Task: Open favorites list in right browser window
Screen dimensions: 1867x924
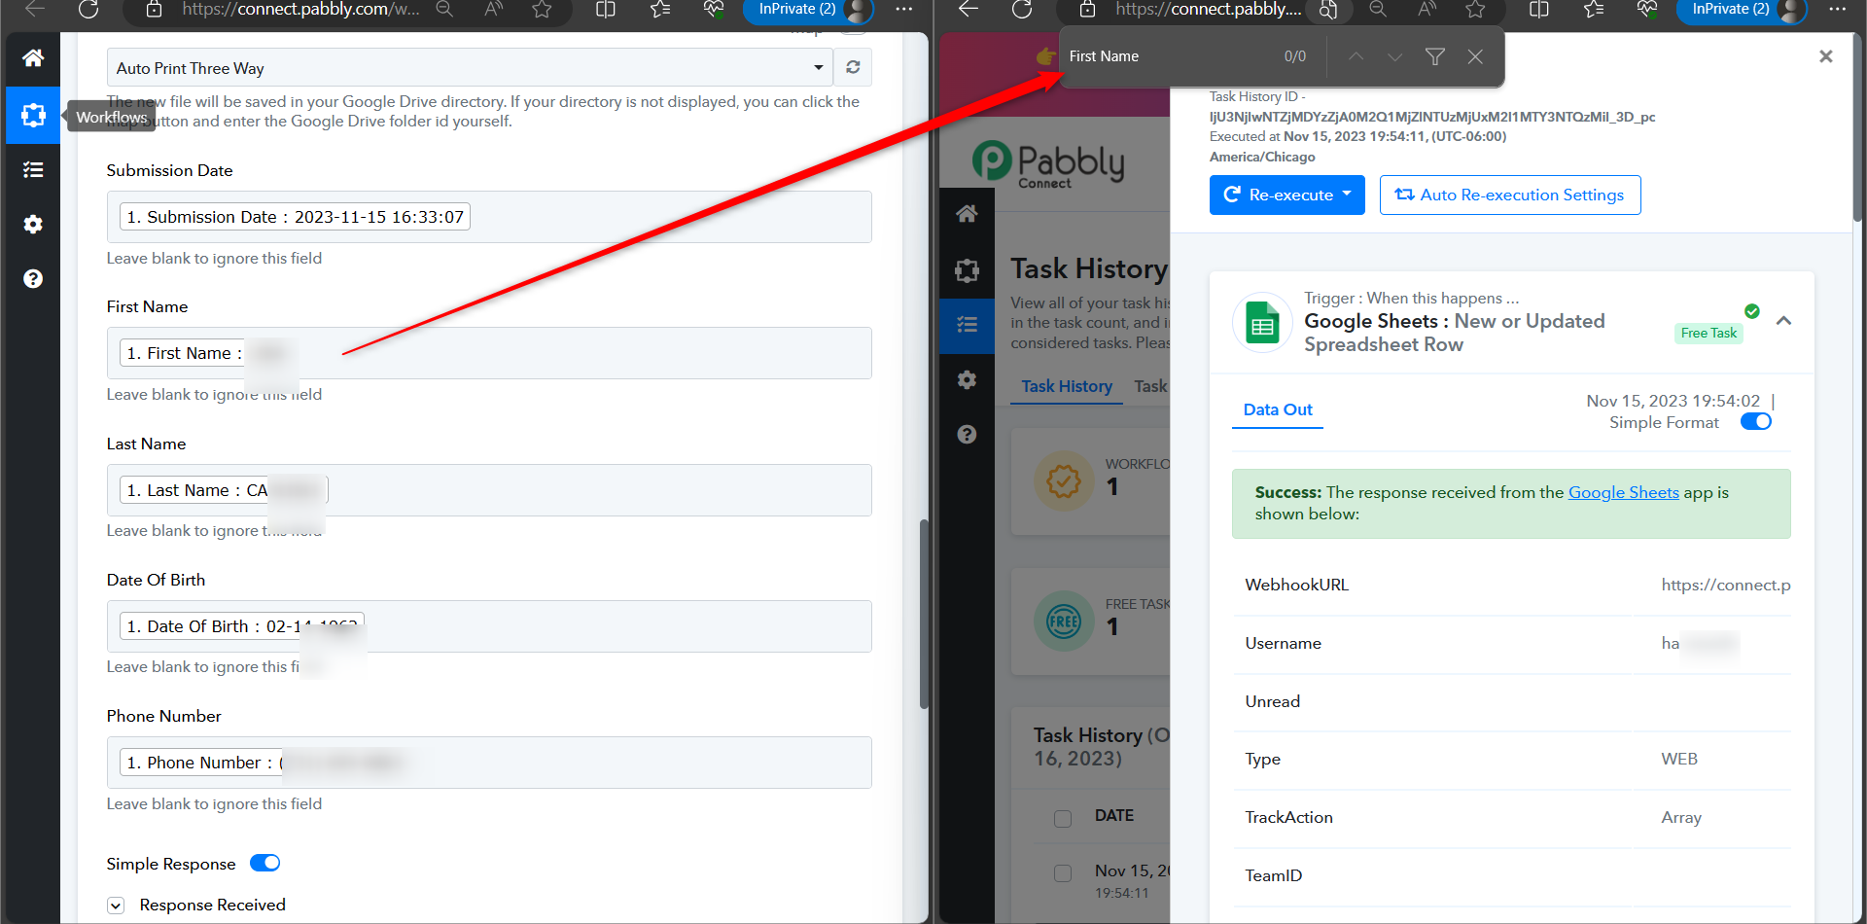Action: tap(1594, 10)
